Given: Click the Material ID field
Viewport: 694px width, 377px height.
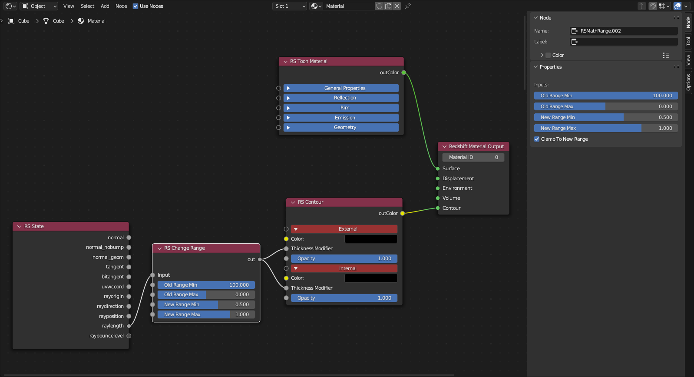Looking at the screenshot, I should point(473,157).
